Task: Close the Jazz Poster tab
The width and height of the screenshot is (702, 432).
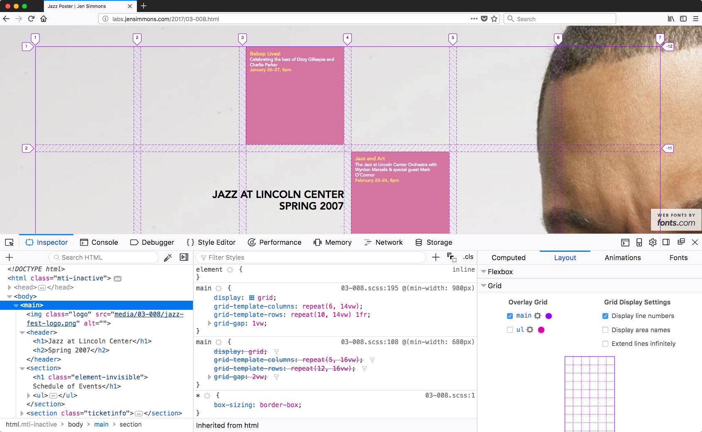Action: coord(130,6)
